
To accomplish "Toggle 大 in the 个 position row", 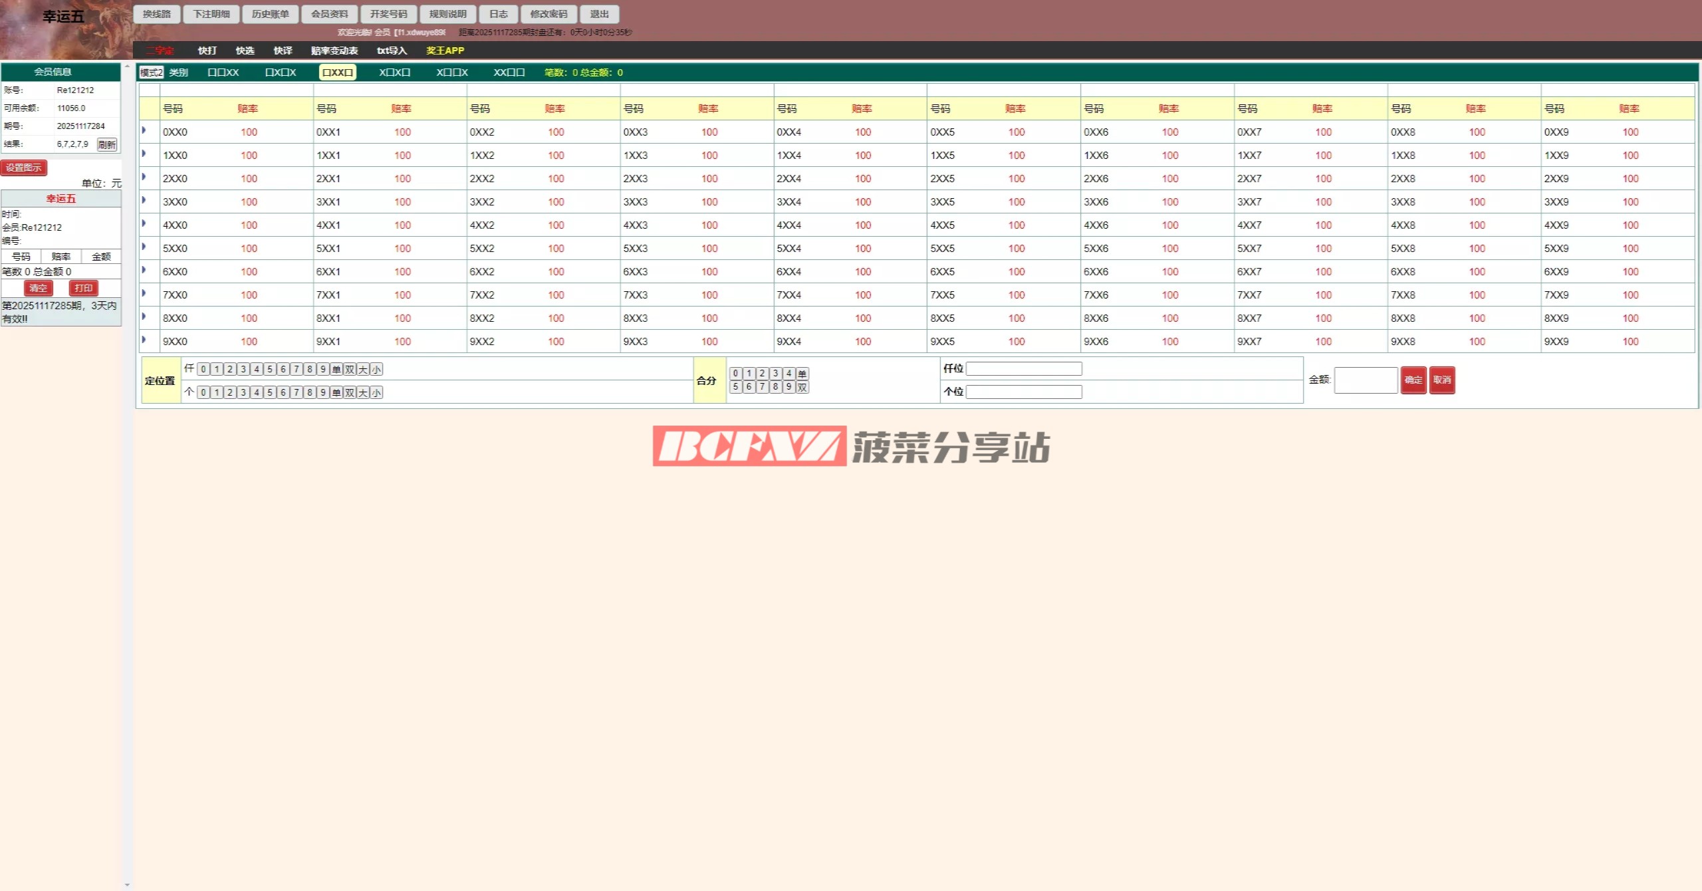I will (363, 392).
